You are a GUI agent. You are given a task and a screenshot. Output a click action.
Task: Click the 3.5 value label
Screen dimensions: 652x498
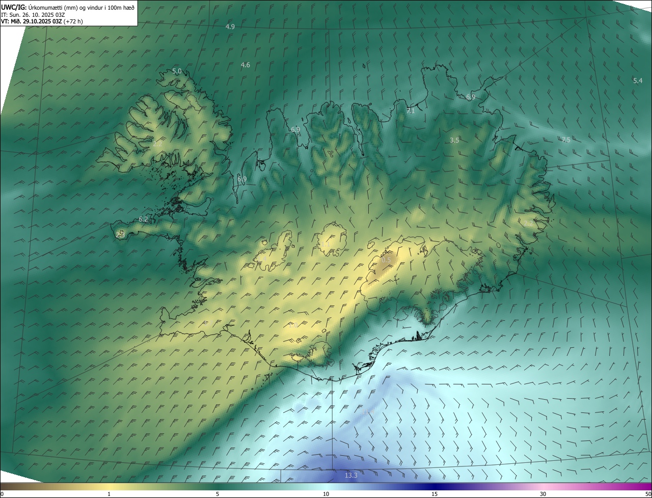[x=454, y=140]
